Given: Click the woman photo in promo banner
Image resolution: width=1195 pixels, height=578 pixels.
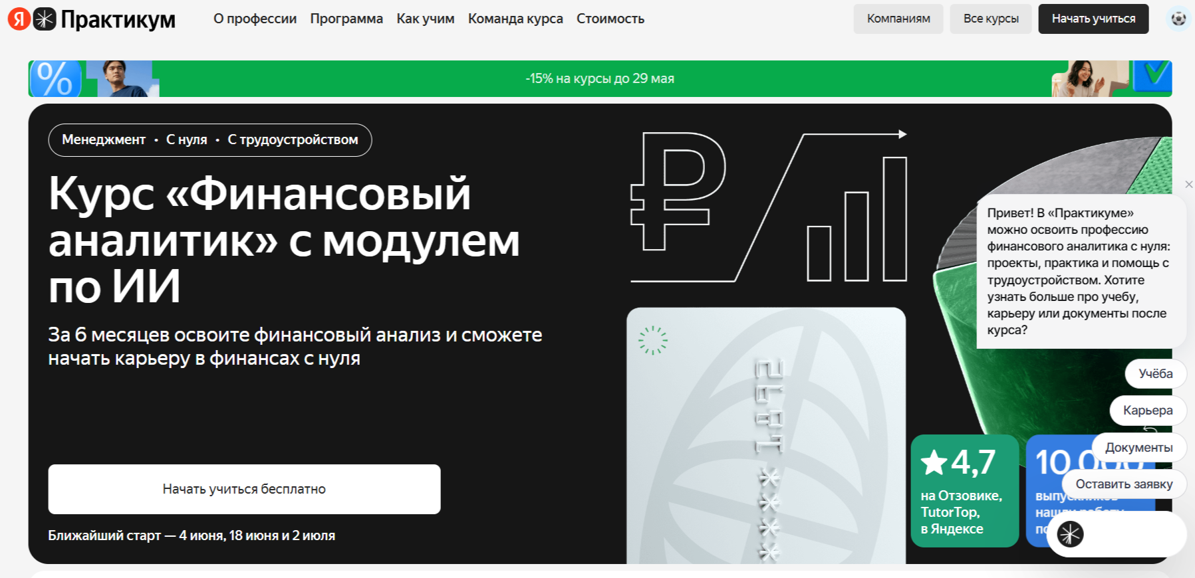Looking at the screenshot, I should (x=1091, y=79).
